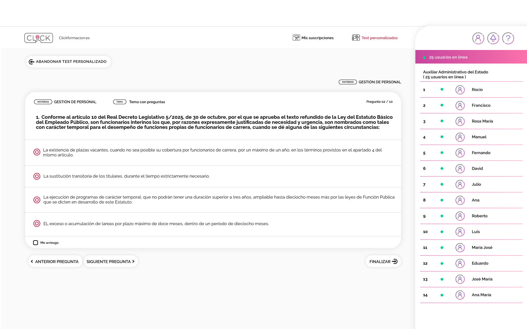Go back to Anterior Pregunta

[55, 261]
